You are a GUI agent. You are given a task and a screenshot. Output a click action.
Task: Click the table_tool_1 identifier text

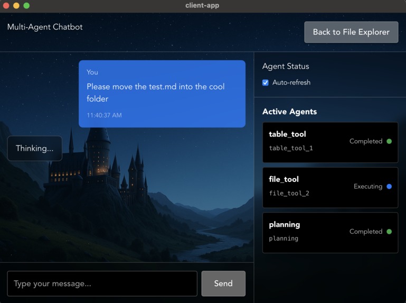point(291,148)
